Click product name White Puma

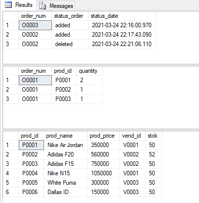tap(65, 183)
